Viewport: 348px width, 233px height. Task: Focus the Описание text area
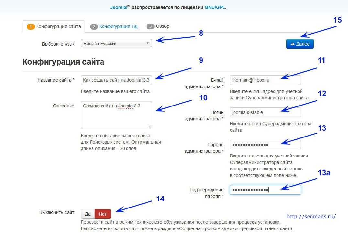[116, 115]
